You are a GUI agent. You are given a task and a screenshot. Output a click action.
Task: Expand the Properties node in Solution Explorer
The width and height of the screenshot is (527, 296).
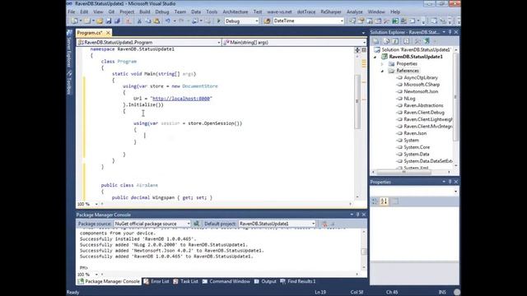(382, 64)
